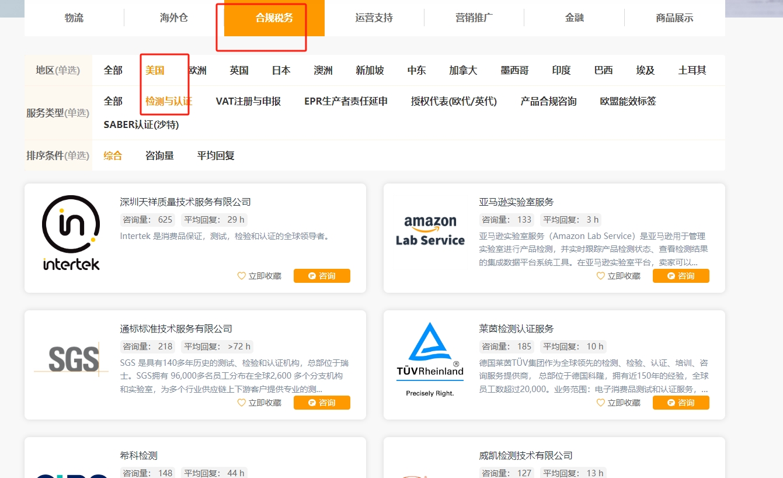783x478 pixels.
Task: Click heart icon to favorite 亚马逊实验室服务
Action: click(x=601, y=276)
